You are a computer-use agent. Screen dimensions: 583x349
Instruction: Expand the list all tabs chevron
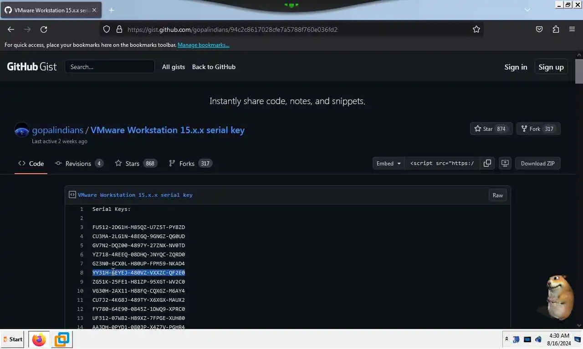527,10
